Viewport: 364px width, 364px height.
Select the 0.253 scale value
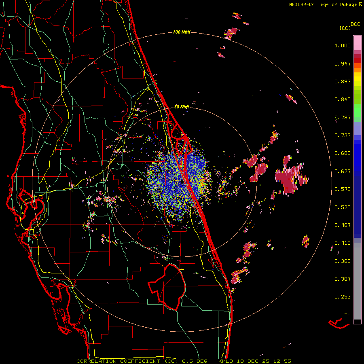pos(343,297)
